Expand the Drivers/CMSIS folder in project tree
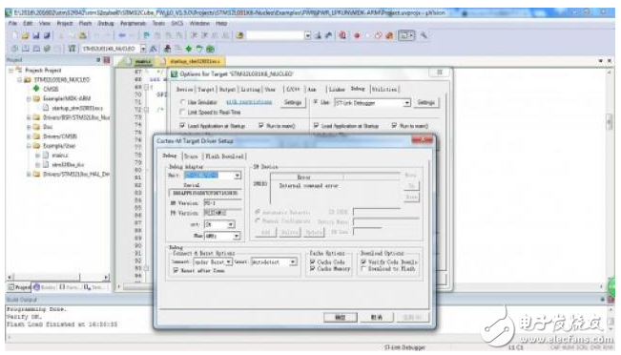Viewport: 621px width, 355px height. click(29, 136)
